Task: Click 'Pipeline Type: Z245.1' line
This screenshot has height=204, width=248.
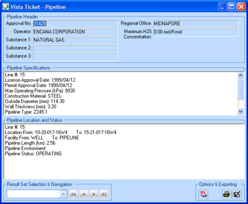Action: coord(26,112)
